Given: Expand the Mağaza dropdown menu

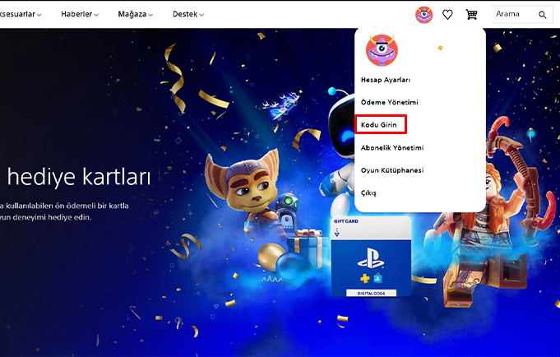Looking at the screenshot, I should click(x=136, y=14).
